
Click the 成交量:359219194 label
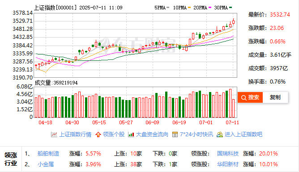[56, 83]
